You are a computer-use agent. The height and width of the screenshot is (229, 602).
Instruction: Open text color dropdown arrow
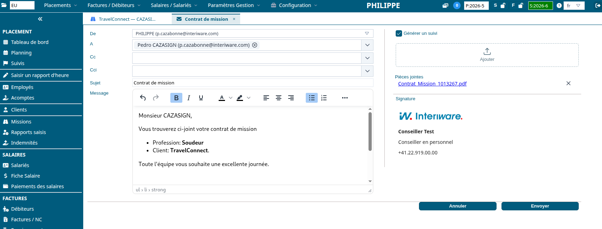231,98
